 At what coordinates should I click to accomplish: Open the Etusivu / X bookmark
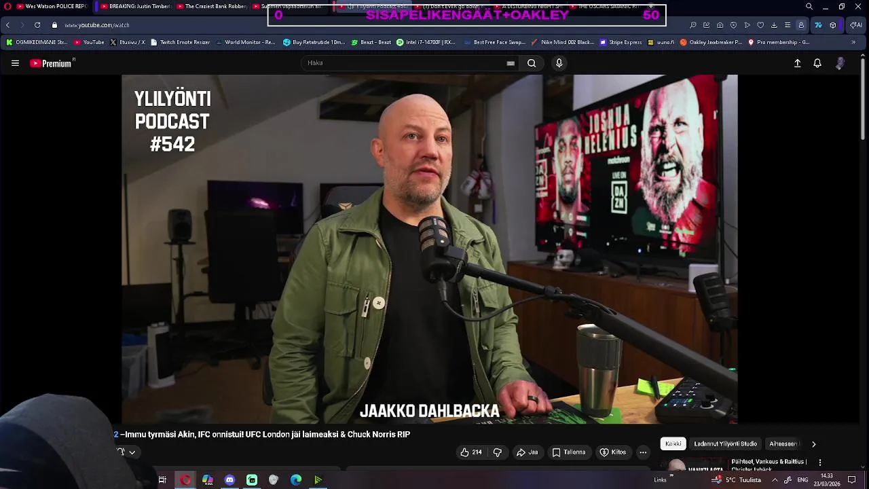pyautogui.click(x=128, y=42)
